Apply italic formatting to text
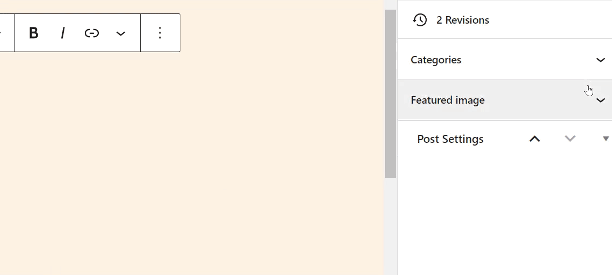Image resolution: width=612 pixels, height=275 pixels. click(x=62, y=33)
